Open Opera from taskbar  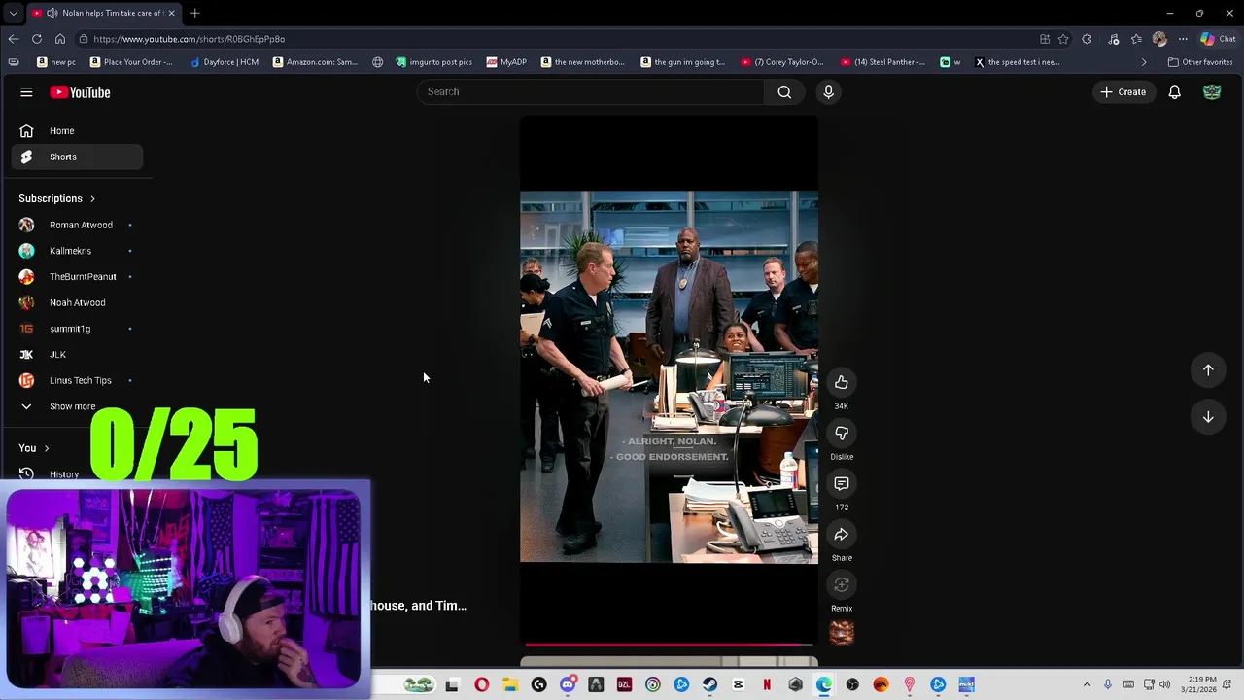click(x=481, y=684)
